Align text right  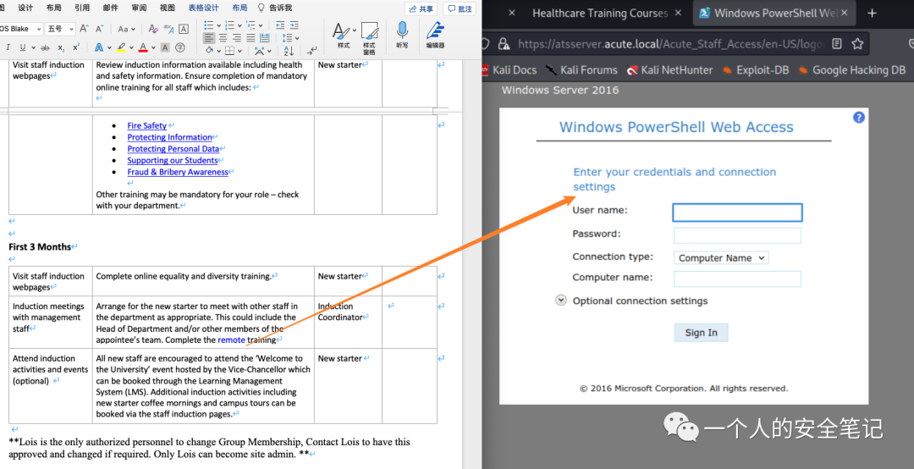point(237,38)
